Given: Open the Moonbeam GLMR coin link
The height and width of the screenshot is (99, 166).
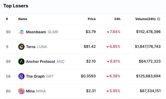Looking at the screenshot, I should tap(42, 32).
